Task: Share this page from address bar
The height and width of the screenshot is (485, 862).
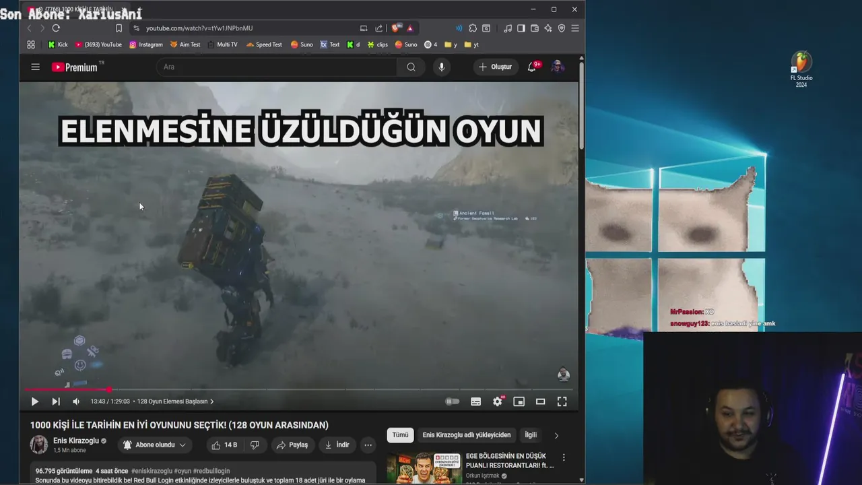Action: pos(378,28)
